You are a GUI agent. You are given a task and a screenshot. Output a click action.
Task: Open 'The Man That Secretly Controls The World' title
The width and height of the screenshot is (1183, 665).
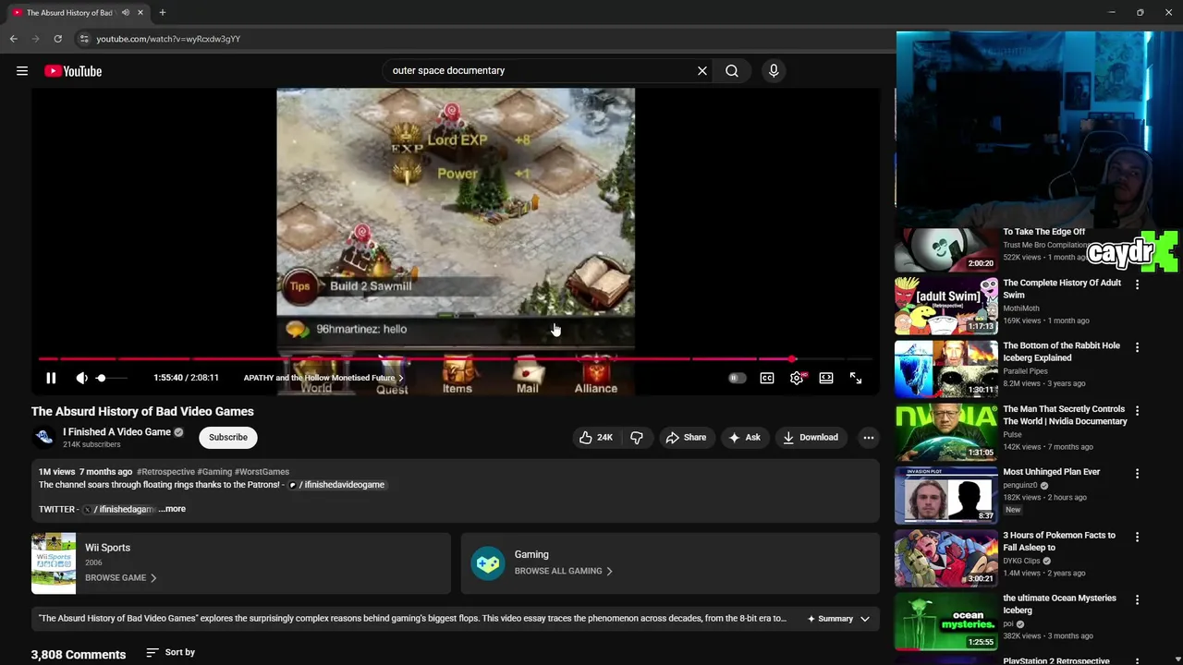pyautogui.click(x=1065, y=415)
